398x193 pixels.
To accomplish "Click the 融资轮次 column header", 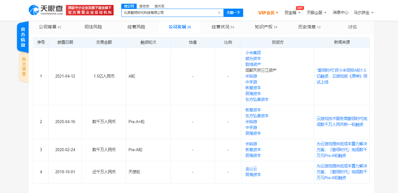I will coord(148,42).
